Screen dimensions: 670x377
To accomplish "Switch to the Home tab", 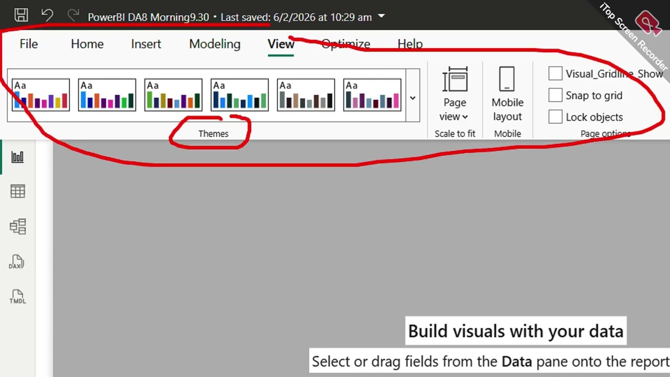I will pyautogui.click(x=87, y=44).
